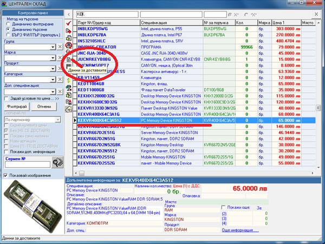Viewport: 325px width, 244px height.
Task: Open the Доп. спецификация dropdown
Action: [51, 91]
